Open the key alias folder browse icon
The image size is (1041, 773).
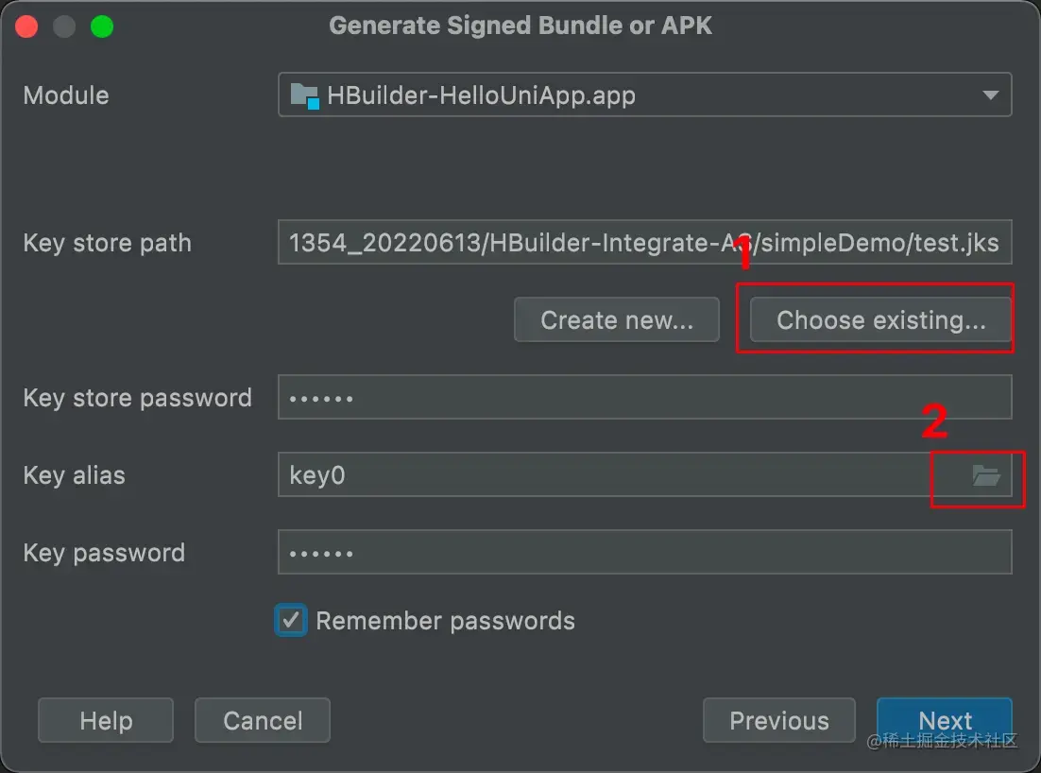coord(986,475)
